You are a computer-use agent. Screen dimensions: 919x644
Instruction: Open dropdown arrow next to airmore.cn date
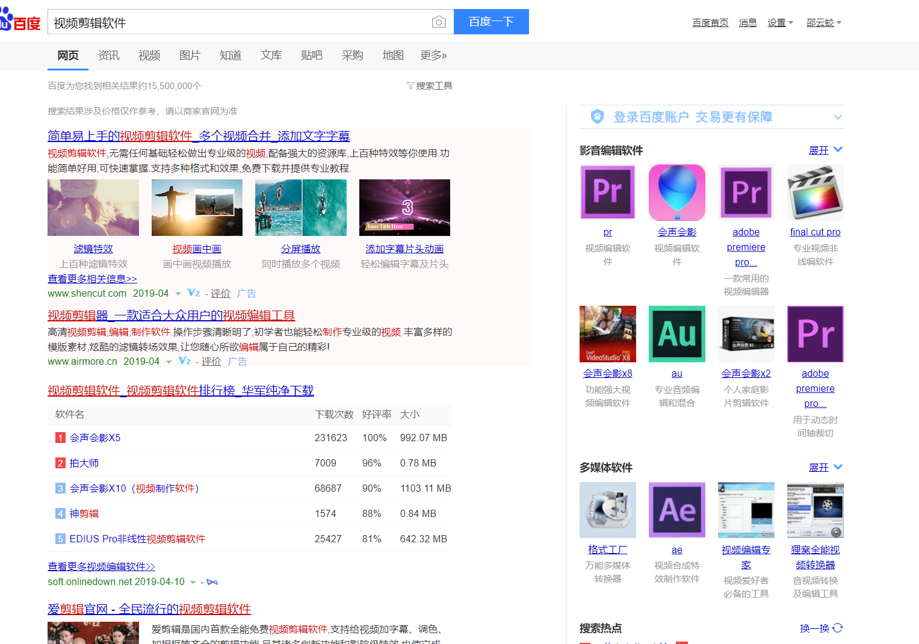(x=169, y=362)
